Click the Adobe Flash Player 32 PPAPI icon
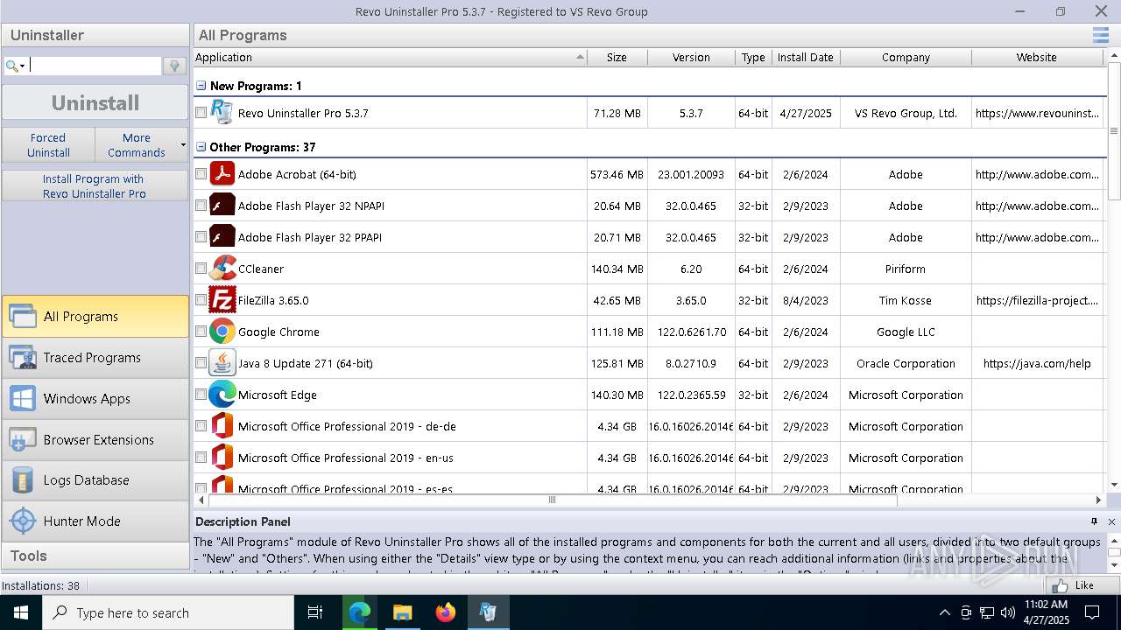Viewport: 1121px width, 630px height. pos(222,236)
